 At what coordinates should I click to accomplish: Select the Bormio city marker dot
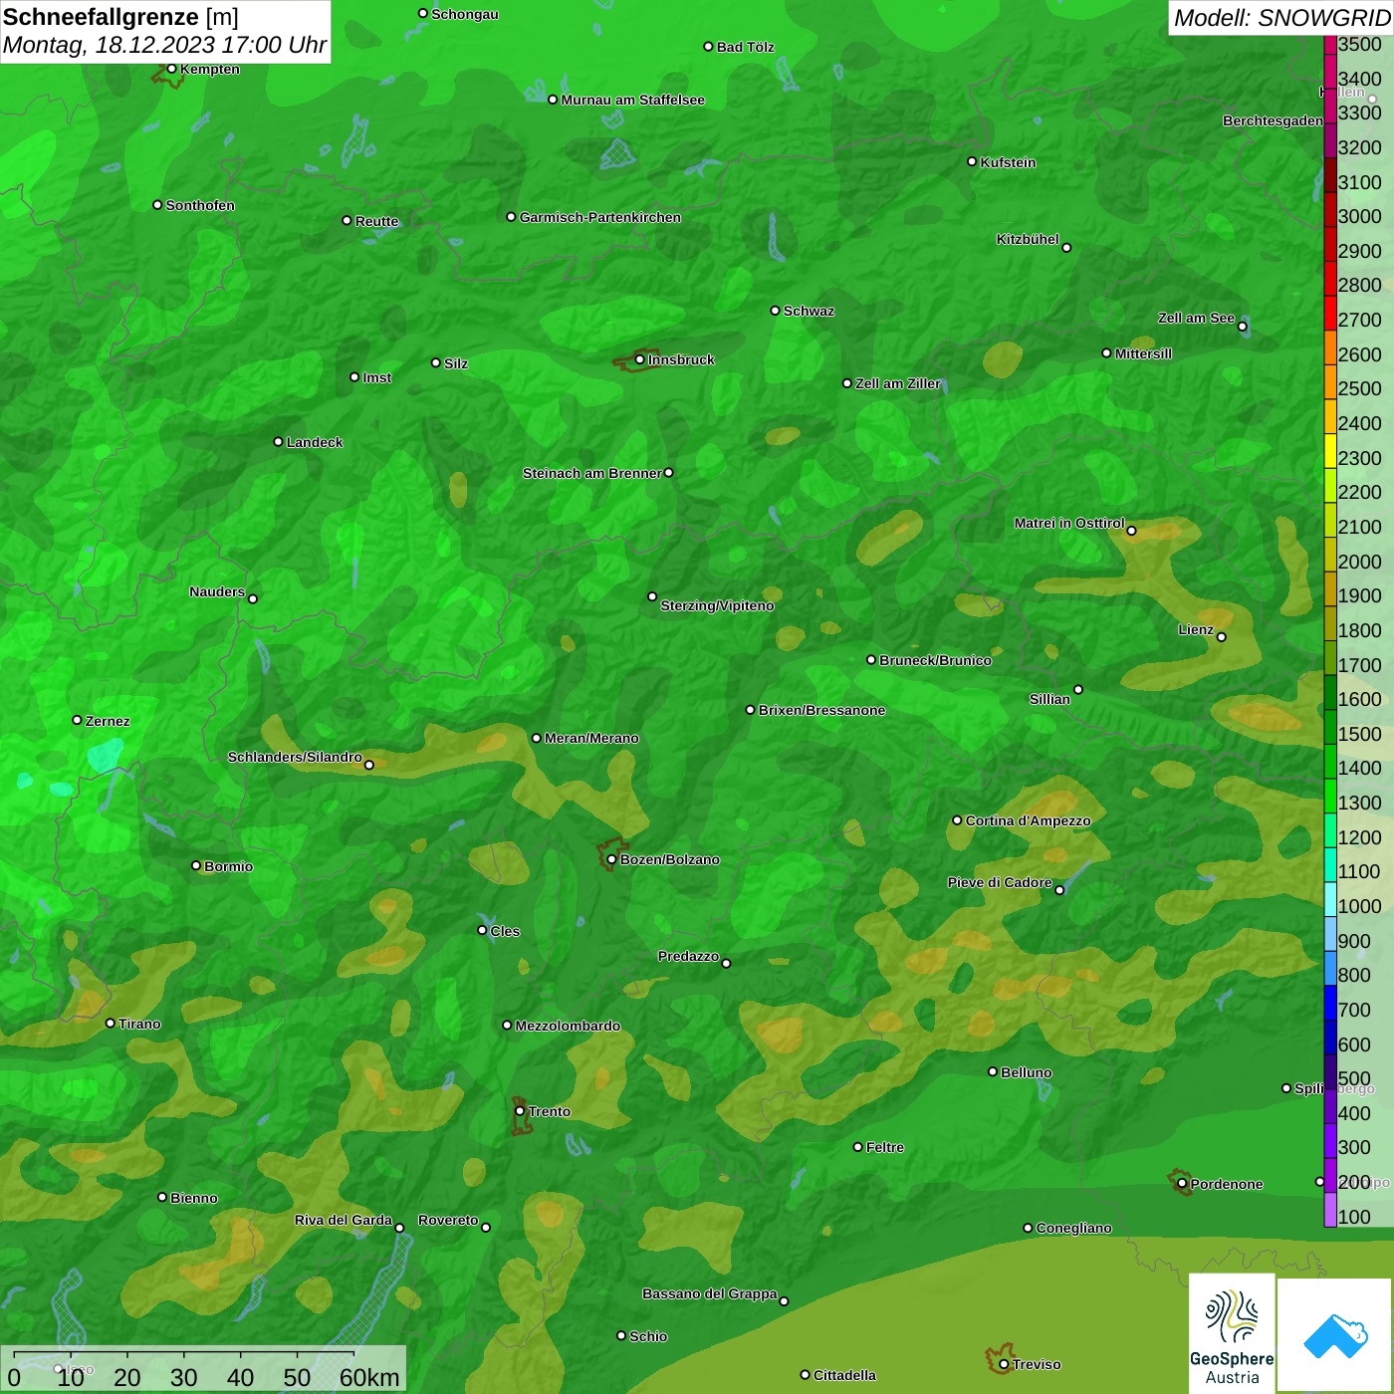[196, 865]
